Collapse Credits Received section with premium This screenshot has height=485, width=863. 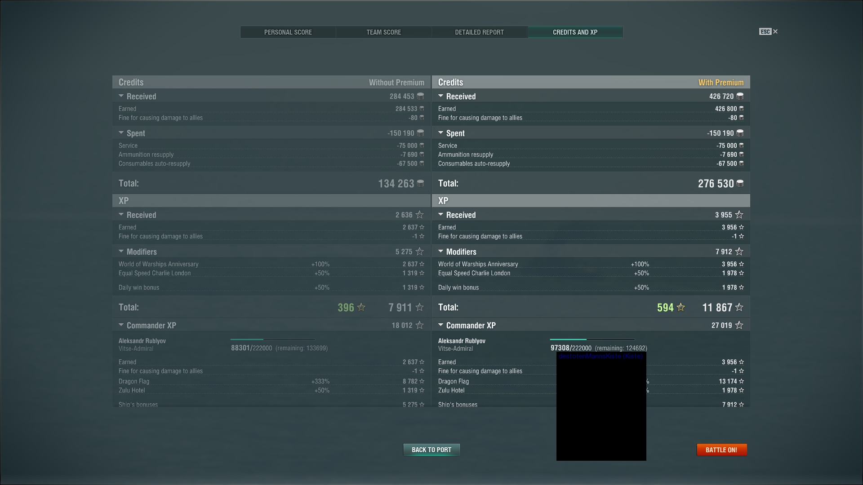click(440, 96)
